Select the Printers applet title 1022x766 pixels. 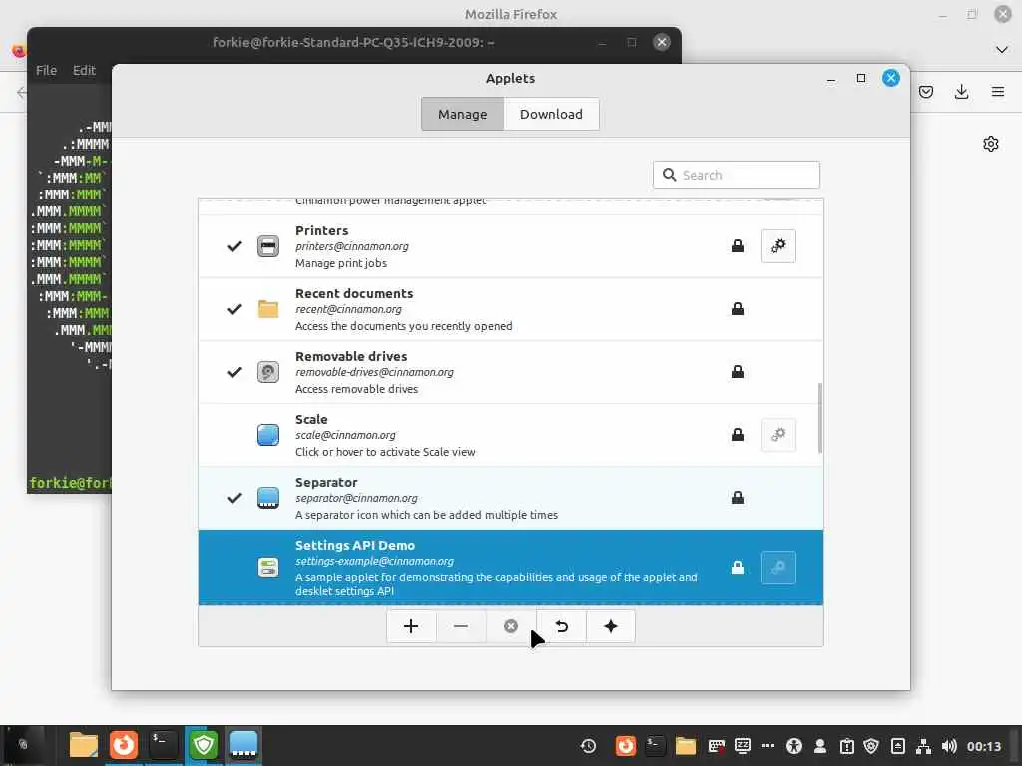point(322,230)
